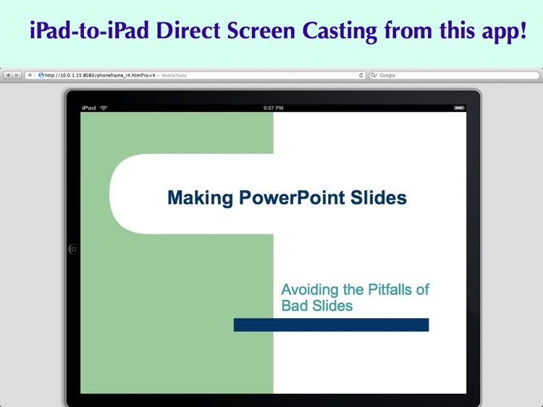Focus the Google search field
This screenshot has height=407, width=543.
(x=454, y=75)
